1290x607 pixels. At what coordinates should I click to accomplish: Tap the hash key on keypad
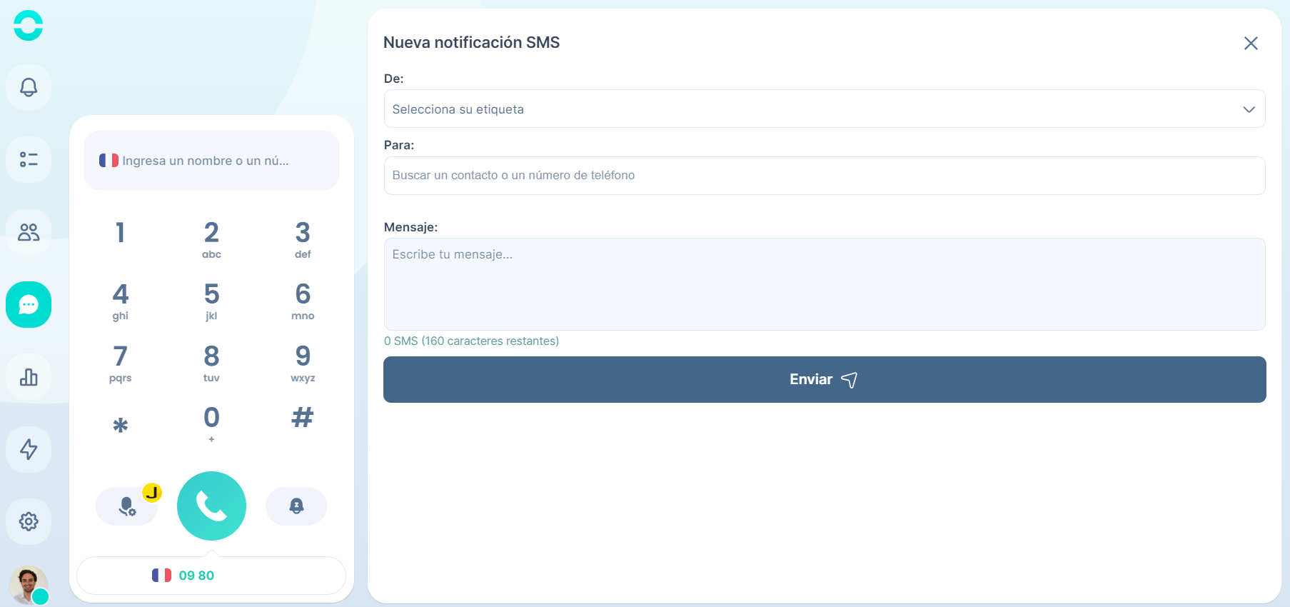(x=303, y=418)
